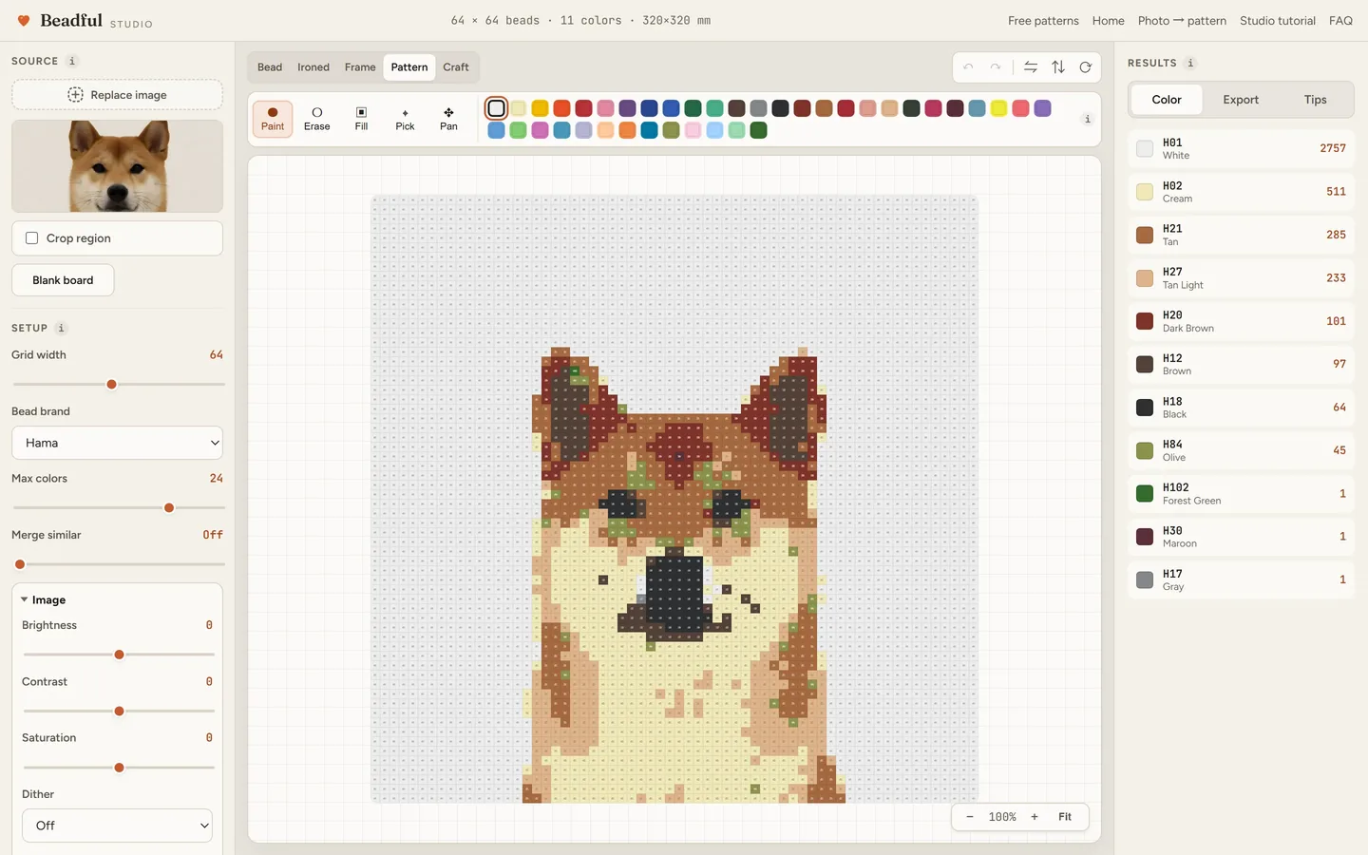Flip the pattern vertically
This screenshot has width=1368, height=855.
[x=1058, y=67]
